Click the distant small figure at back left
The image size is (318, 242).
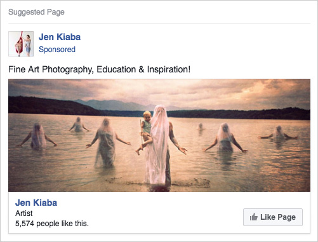[79, 125]
